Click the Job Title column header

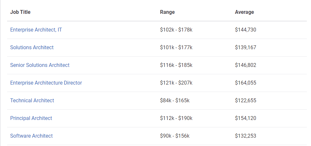click(20, 12)
